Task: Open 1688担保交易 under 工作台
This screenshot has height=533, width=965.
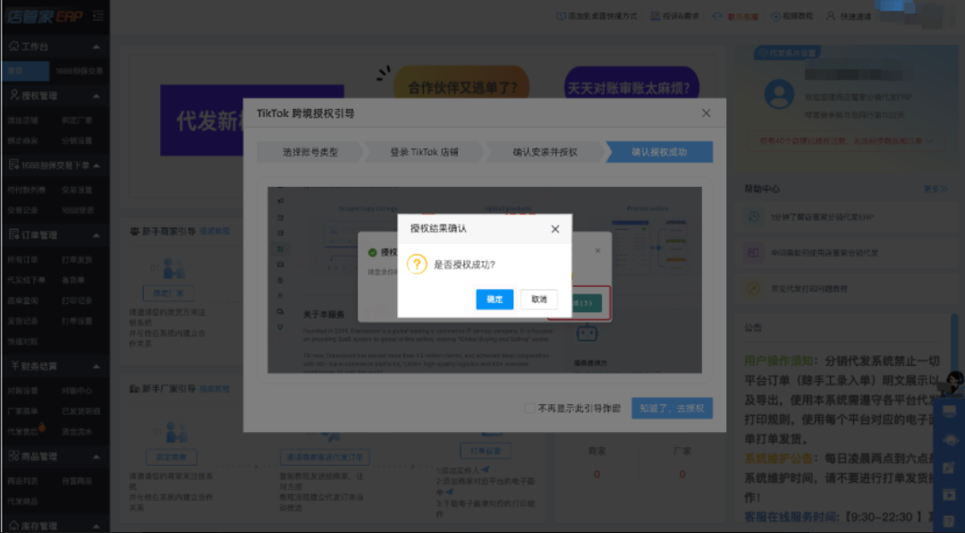Action: pos(80,72)
